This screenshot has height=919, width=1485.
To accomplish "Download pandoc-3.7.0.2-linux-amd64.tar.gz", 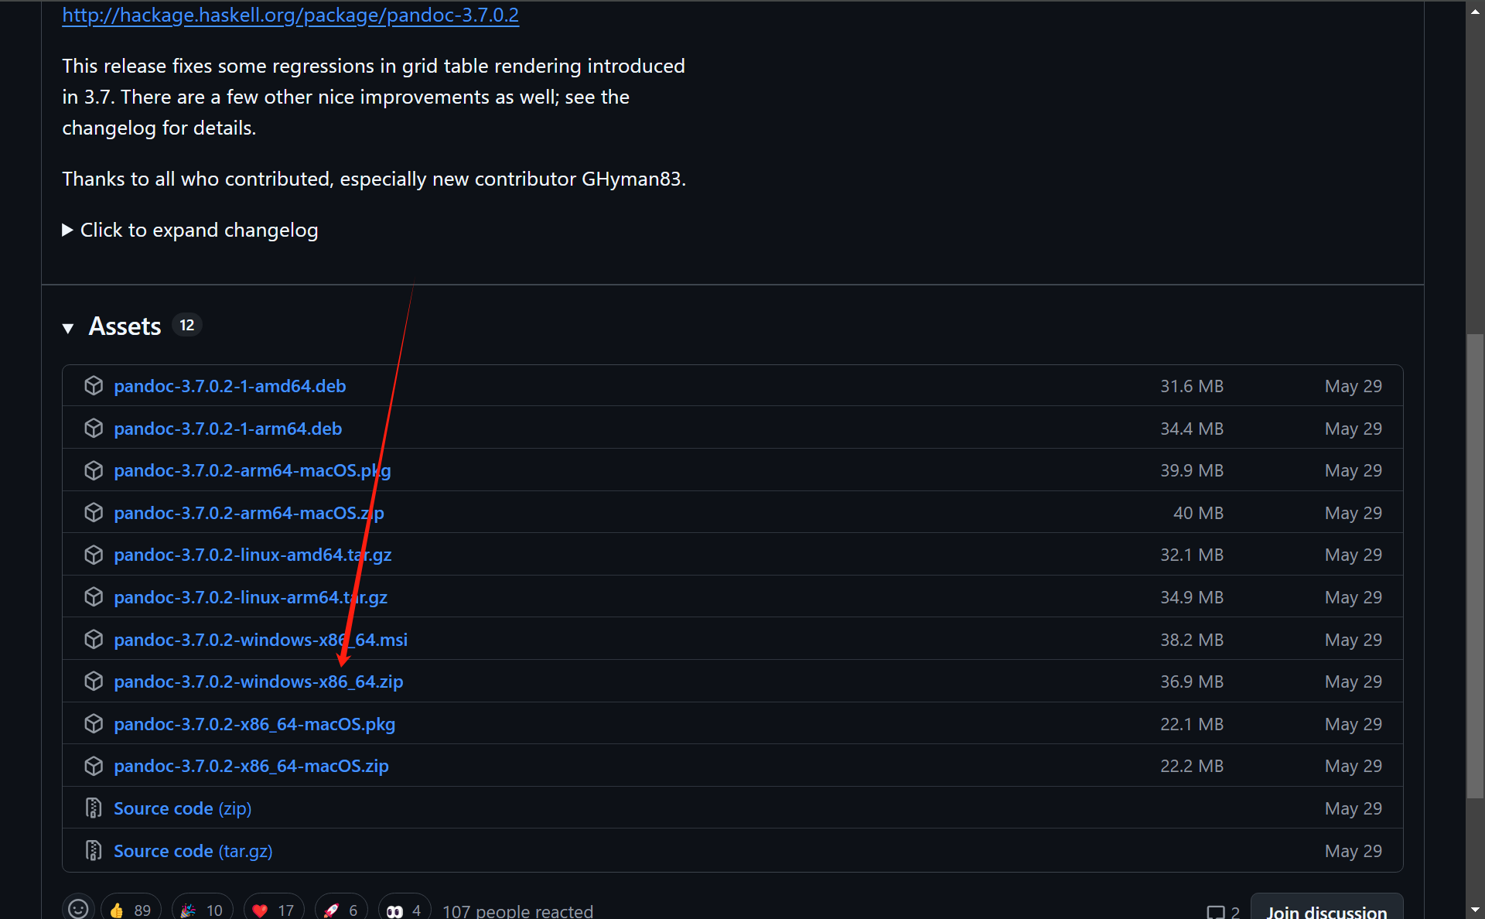I will (253, 555).
